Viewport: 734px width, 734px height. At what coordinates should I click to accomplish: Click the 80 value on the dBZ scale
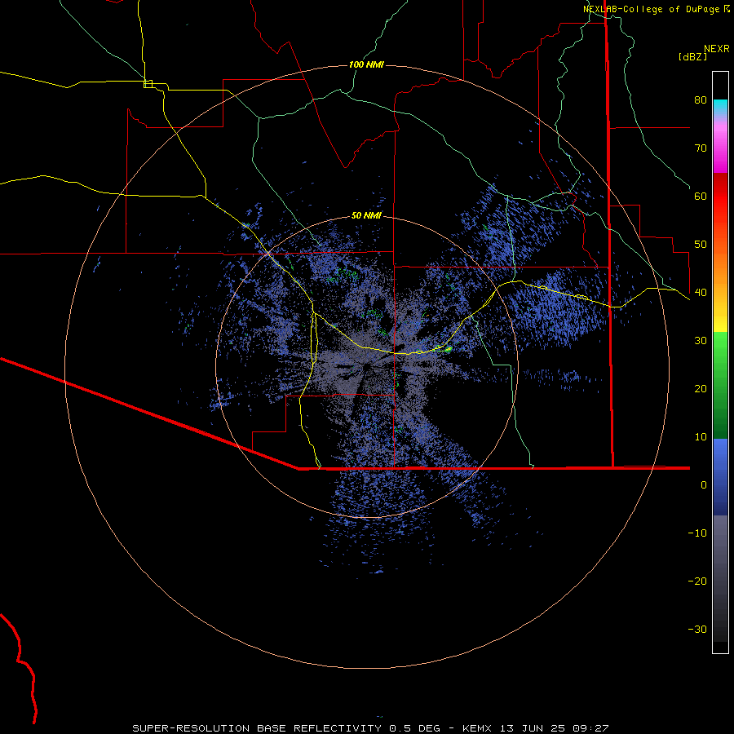tap(701, 99)
